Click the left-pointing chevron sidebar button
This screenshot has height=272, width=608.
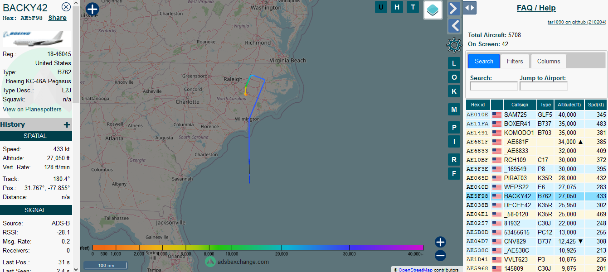[x=454, y=26]
